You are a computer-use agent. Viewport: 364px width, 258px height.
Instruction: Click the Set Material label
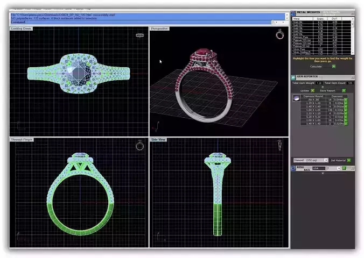coord(338,160)
